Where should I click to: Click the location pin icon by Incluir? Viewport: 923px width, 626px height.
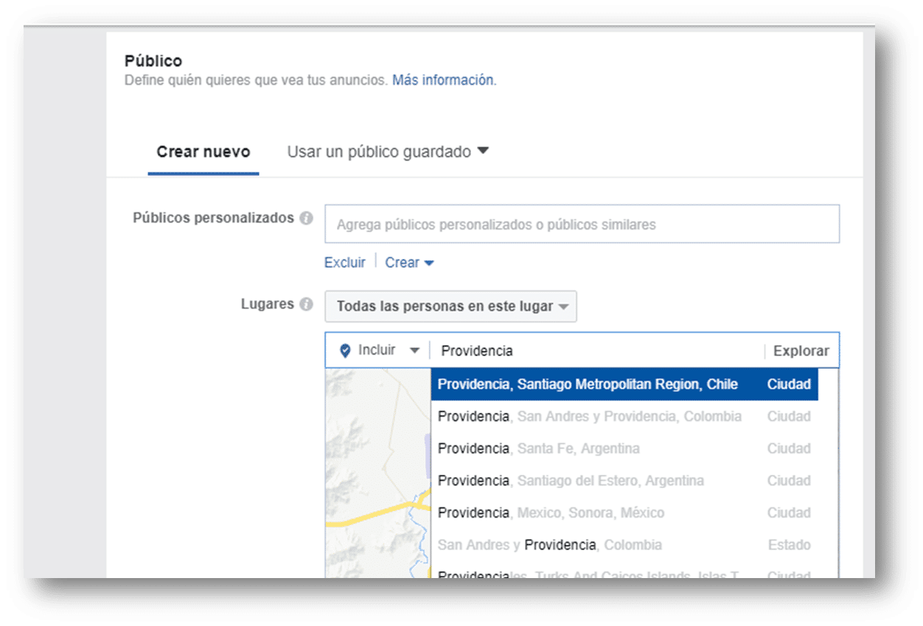pos(345,351)
